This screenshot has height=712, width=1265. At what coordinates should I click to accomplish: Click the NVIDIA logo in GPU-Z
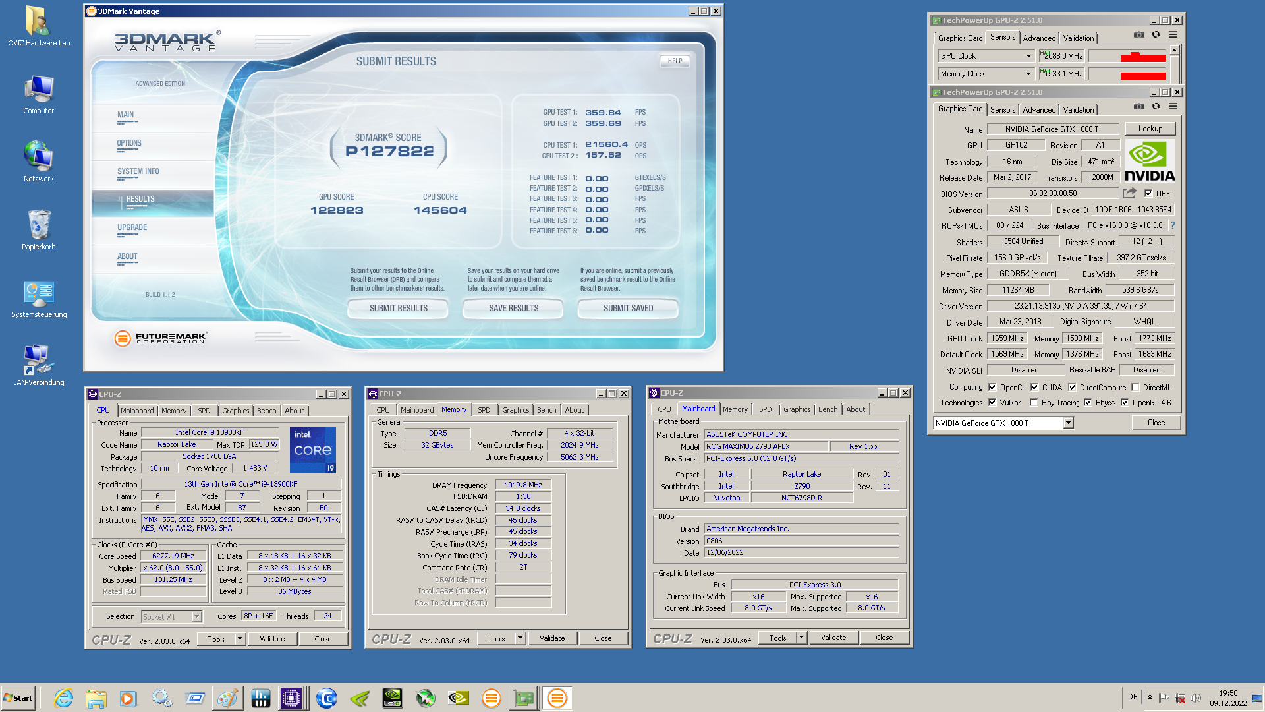pos(1150,161)
